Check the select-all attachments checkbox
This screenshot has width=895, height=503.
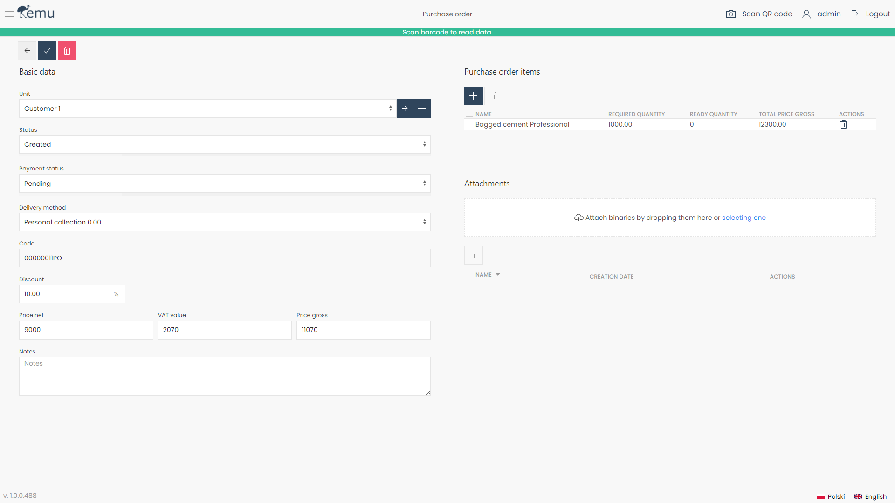pos(469,275)
